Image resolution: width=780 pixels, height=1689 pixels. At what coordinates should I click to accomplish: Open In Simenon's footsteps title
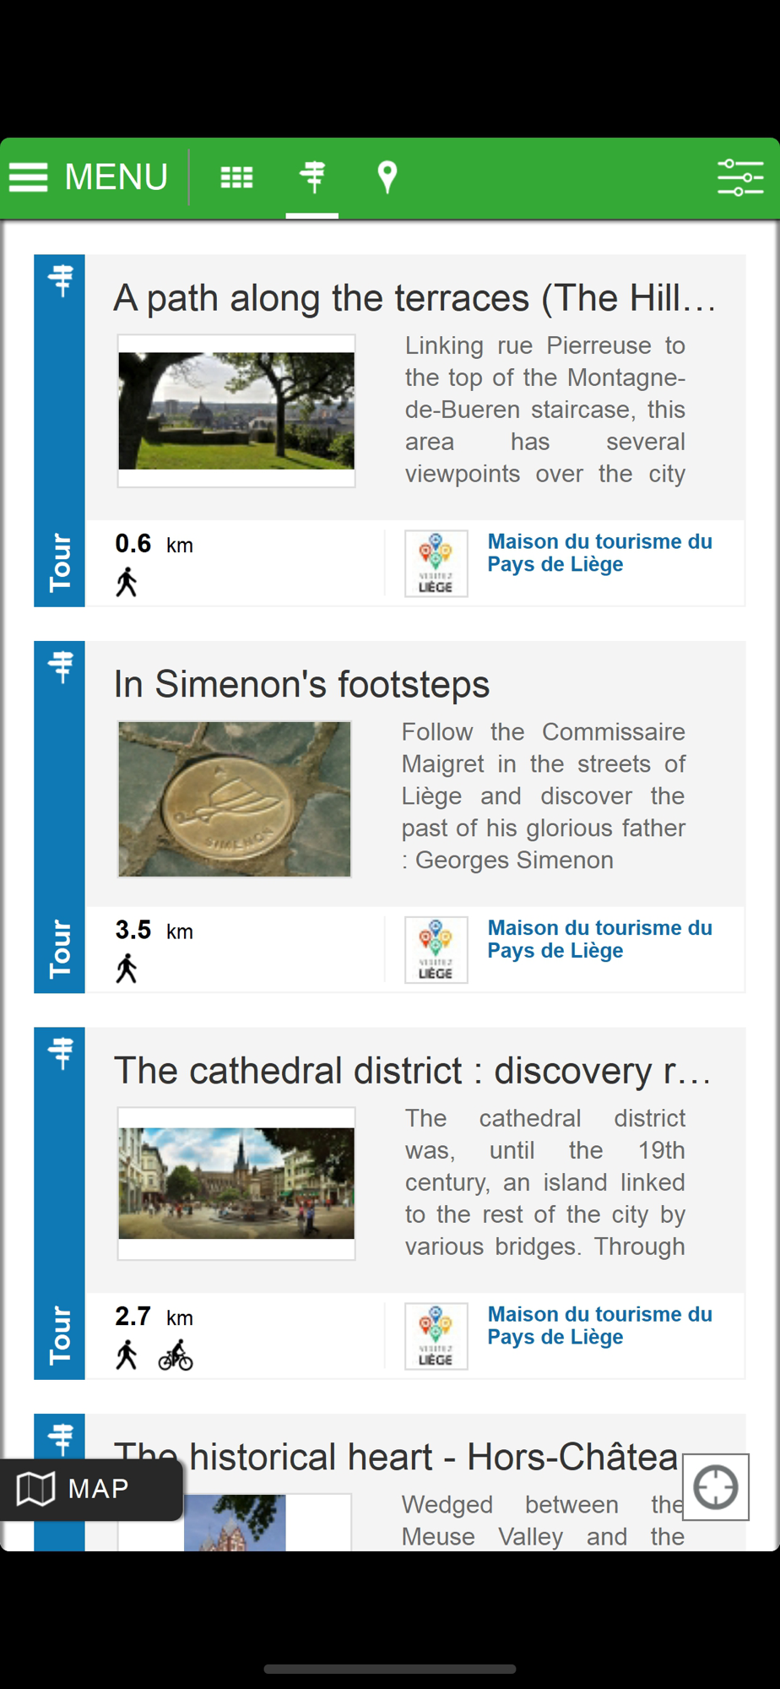(301, 684)
